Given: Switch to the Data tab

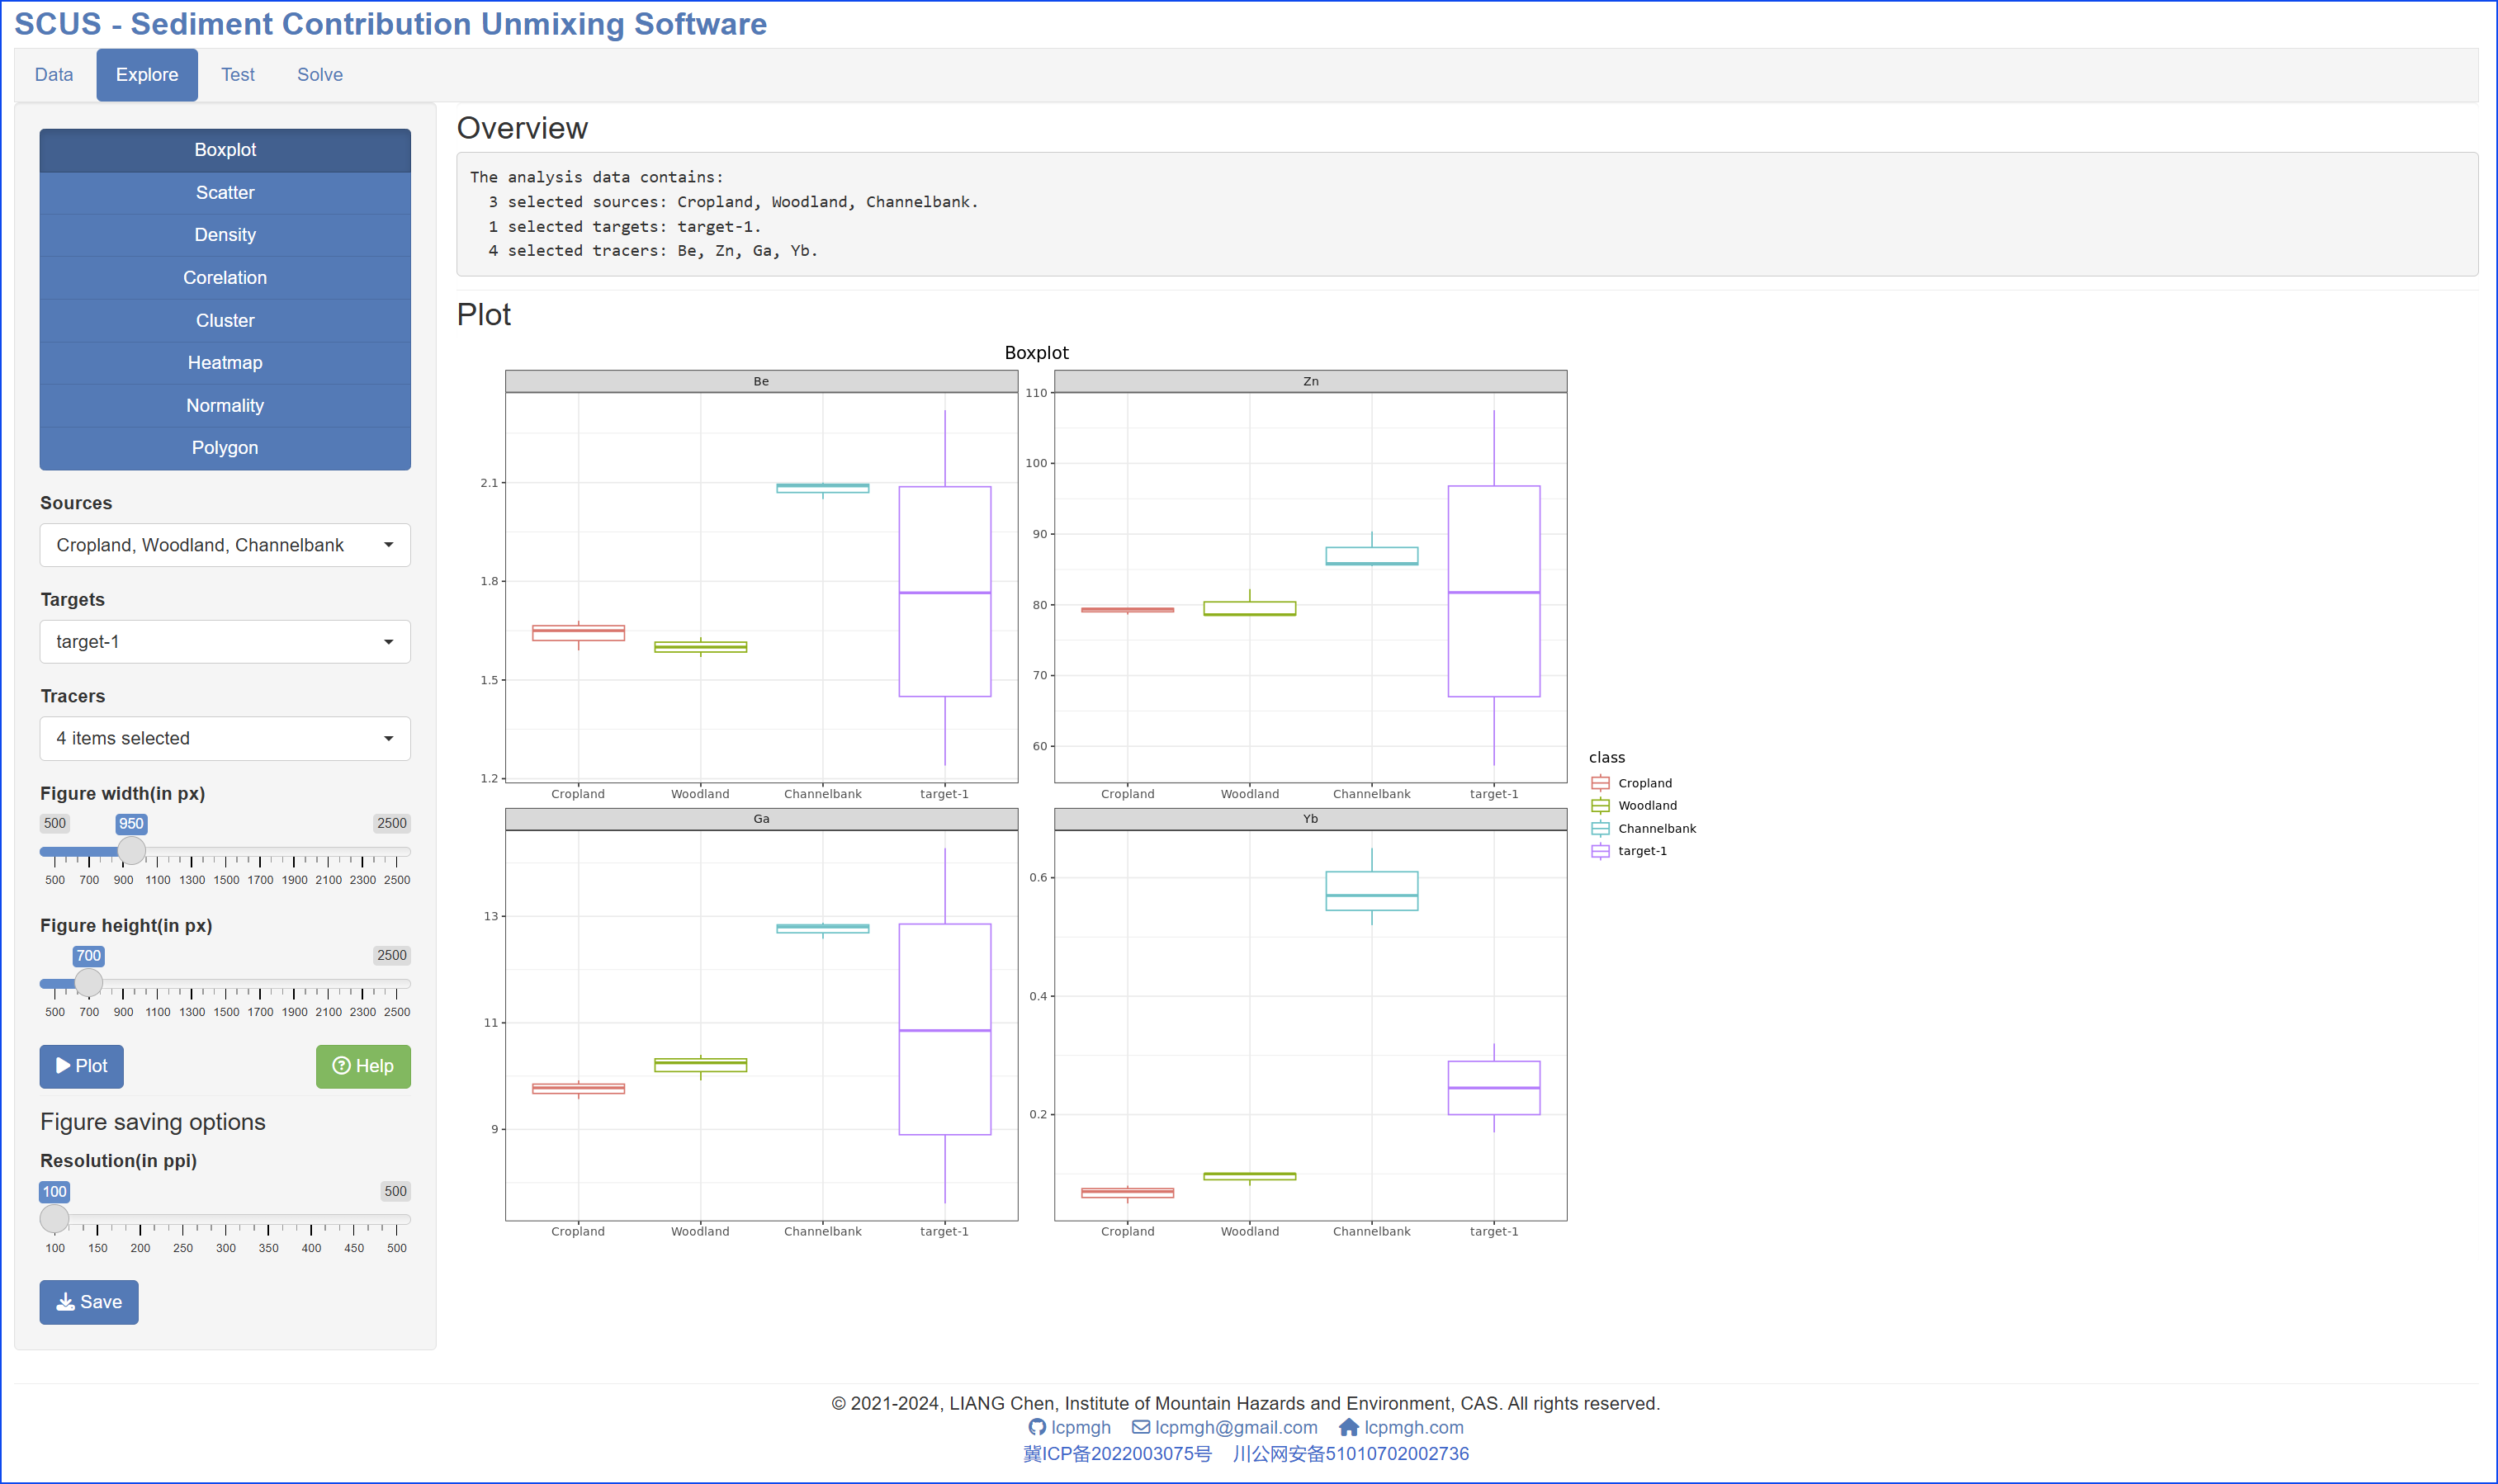Looking at the screenshot, I should [x=53, y=74].
